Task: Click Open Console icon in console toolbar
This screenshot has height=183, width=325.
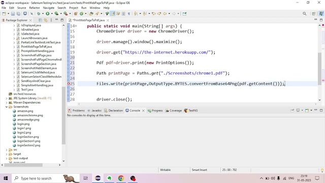Action: click(x=307, y=110)
